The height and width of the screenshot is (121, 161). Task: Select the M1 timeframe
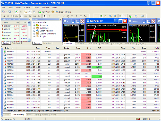(x=4, y=16)
